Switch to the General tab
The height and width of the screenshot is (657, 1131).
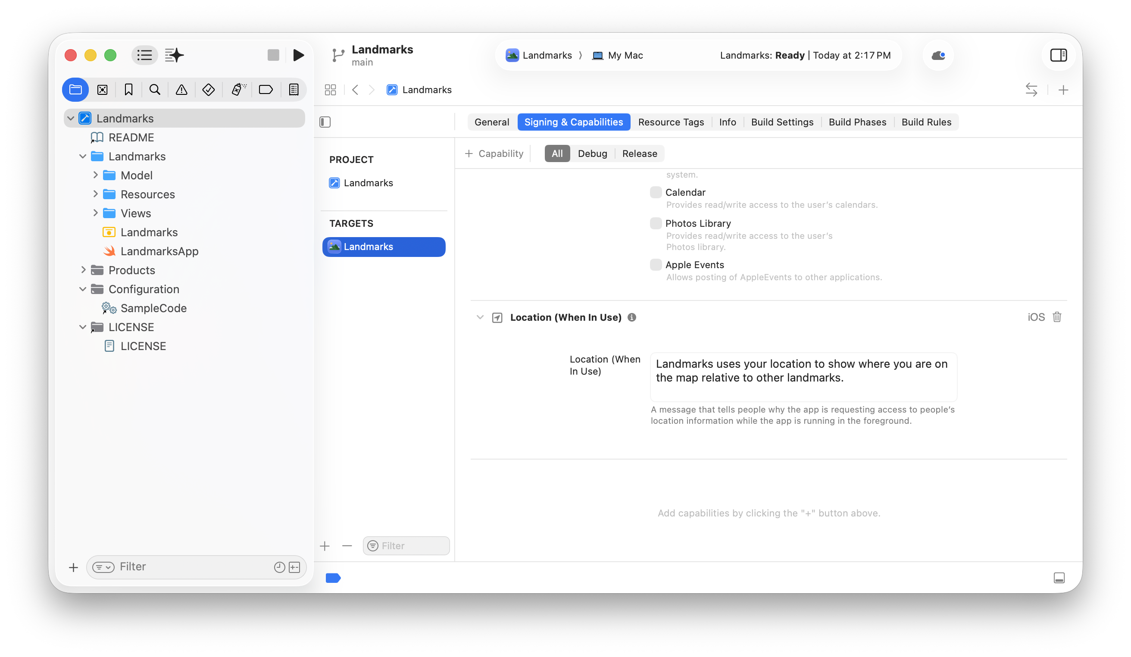[x=491, y=122]
